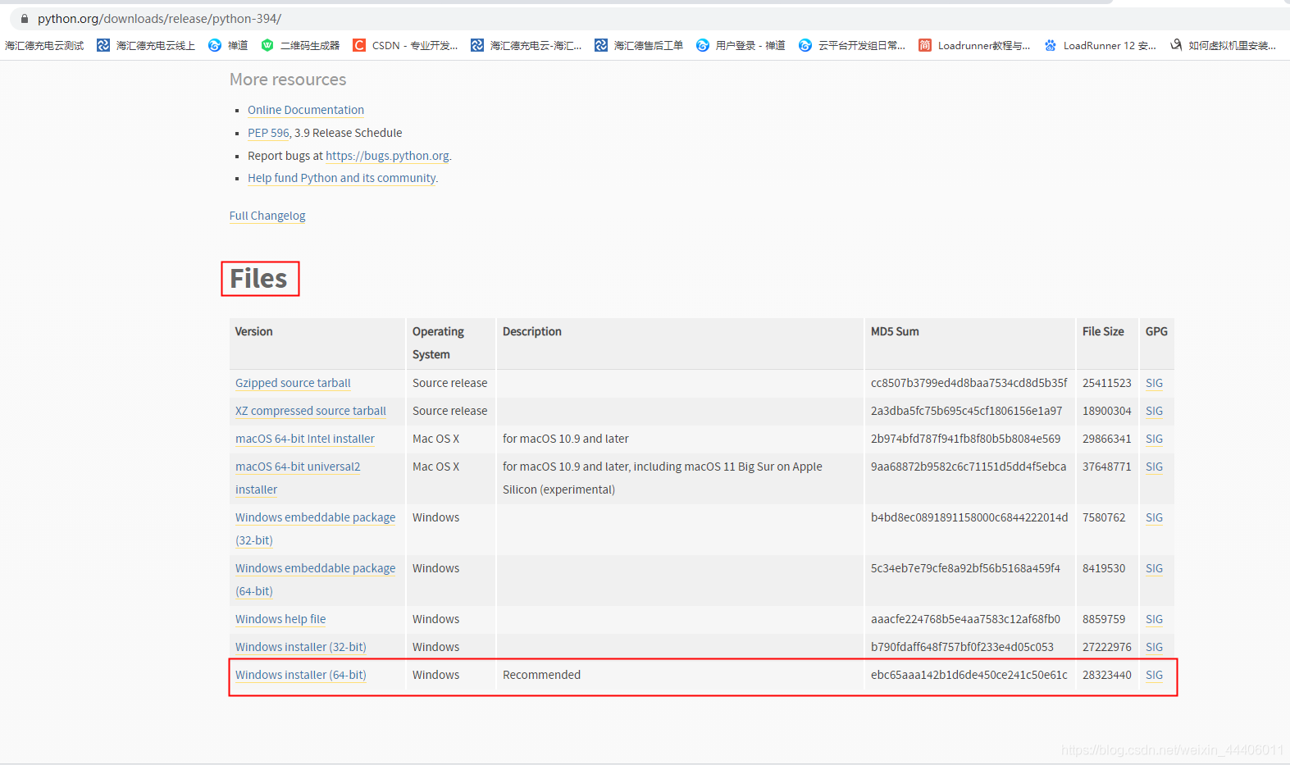
Task: Open the 海汇德充电云测试 bookmark
Action: 44,45
